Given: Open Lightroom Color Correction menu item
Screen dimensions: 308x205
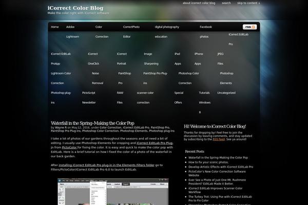Looking at the screenshot, I should click(61, 78).
